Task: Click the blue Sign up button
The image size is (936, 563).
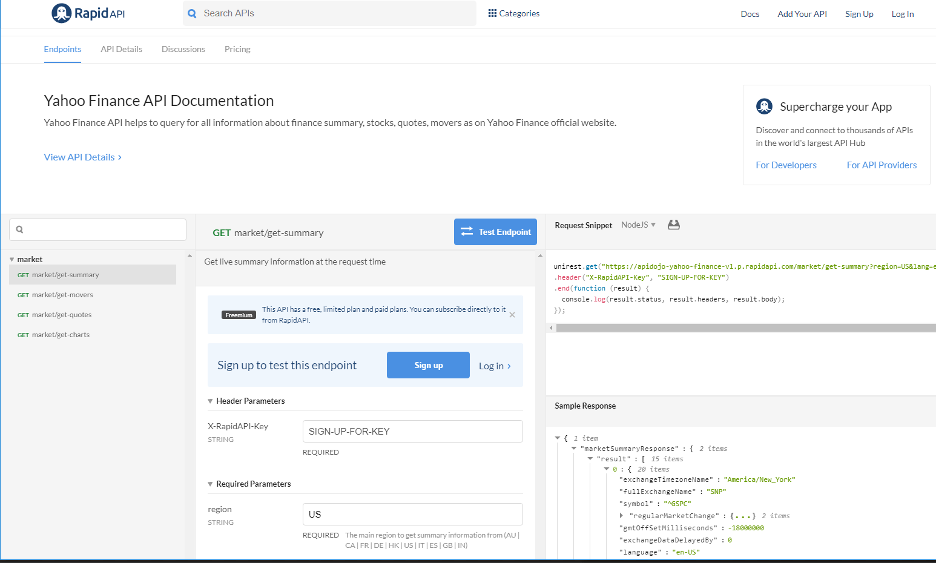Action: (x=428, y=365)
